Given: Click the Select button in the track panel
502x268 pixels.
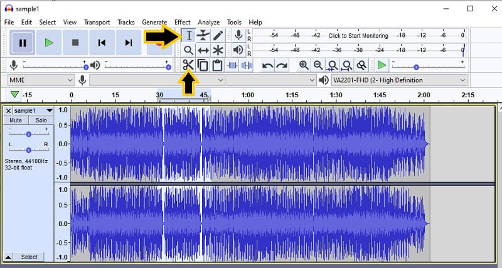Looking at the screenshot, I should coord(29,257).
